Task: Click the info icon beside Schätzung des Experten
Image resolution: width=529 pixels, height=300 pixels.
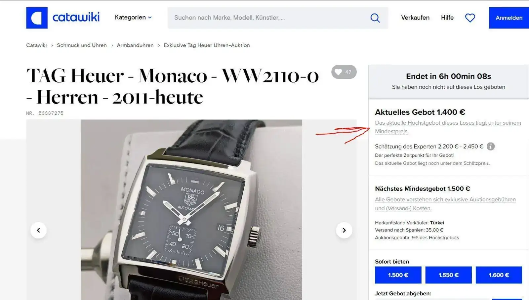Action: pos(491,146)
